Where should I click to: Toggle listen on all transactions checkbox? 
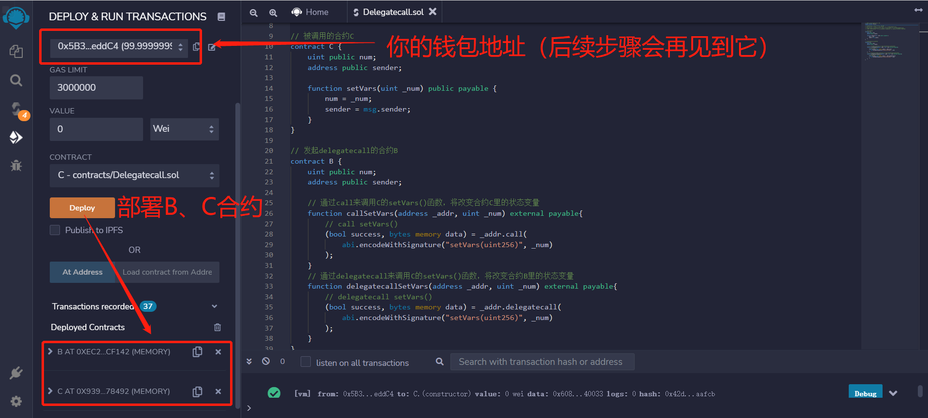click(x=305, y=362)
